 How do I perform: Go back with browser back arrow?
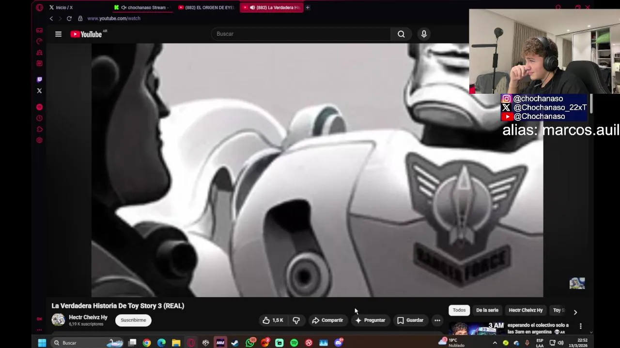click(51, 18)
